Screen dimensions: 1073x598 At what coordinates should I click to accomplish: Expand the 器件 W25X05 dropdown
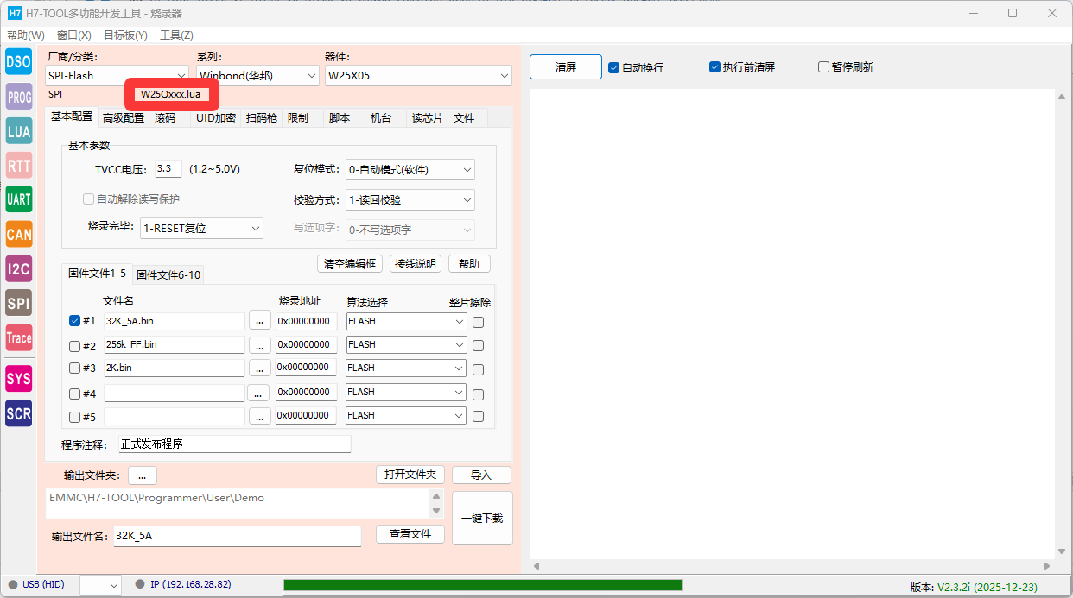pyautogui.click(x=418, y=76)
